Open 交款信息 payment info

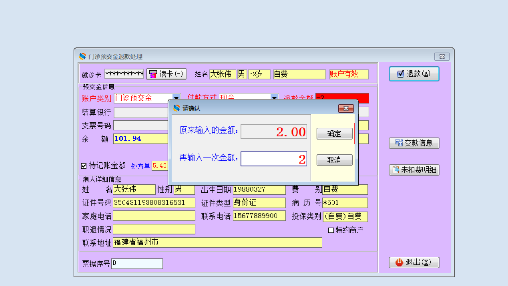click(414, 143)
